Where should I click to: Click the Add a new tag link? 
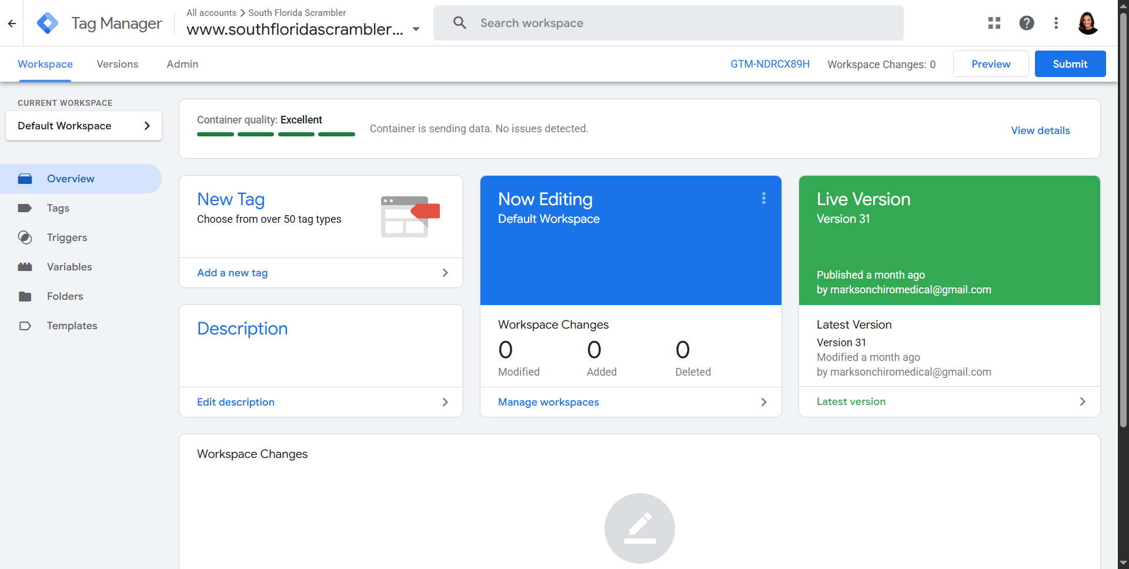232,273
